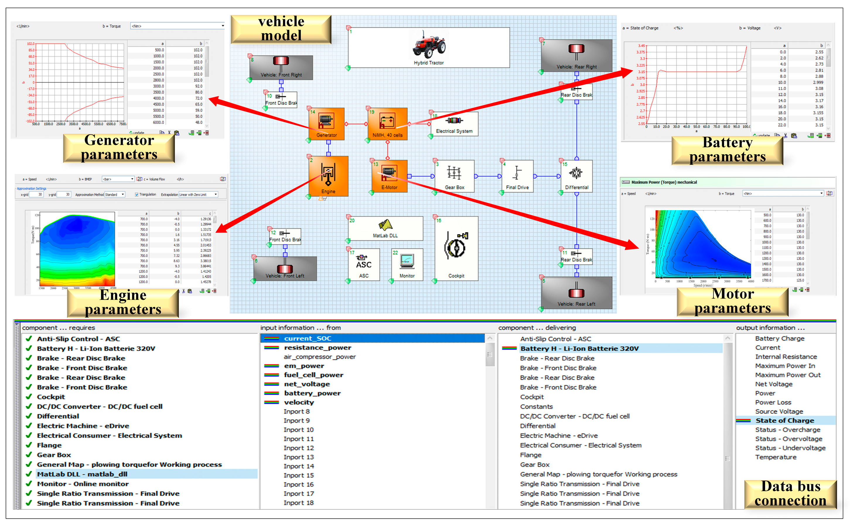Click checkmark next to Gear Box row
The image size is (850, 526).
(29, 455)
